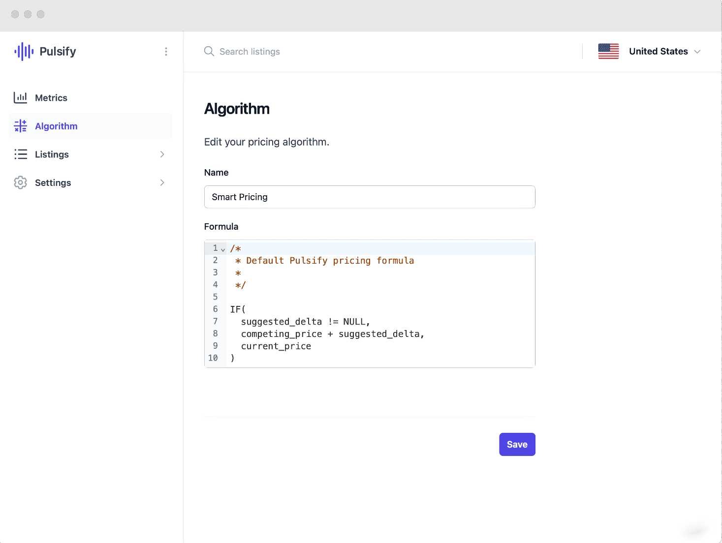The height and width of the screenshot is (543, 722).
Task: Click the "IF(" code line
Action: point(238,309)
